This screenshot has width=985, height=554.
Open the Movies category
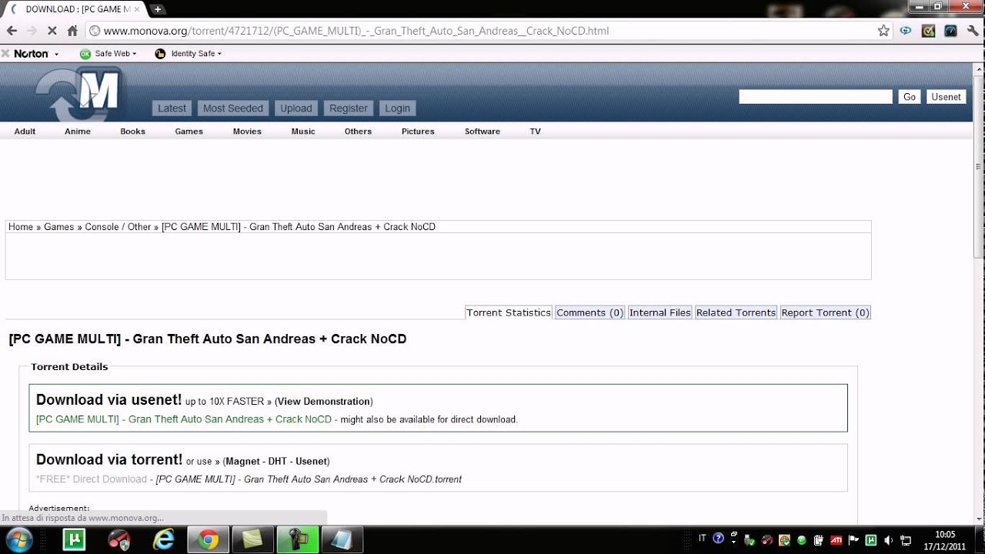click(247, 132)
